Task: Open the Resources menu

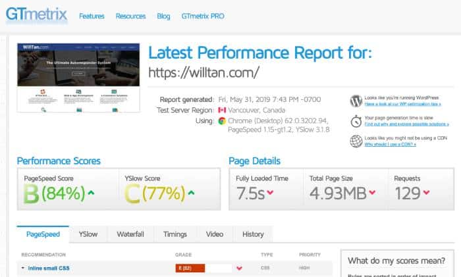Action: (130, 16)
